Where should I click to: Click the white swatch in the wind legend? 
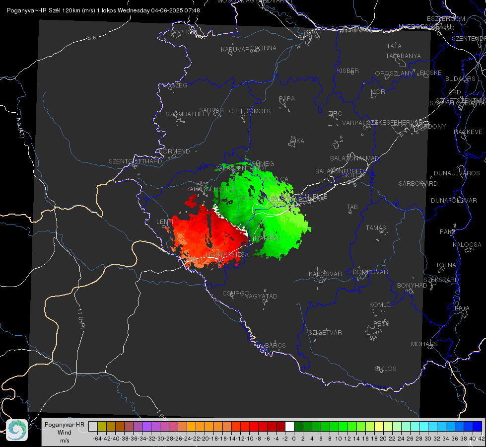pyautogui.click(x=289, y=426)
